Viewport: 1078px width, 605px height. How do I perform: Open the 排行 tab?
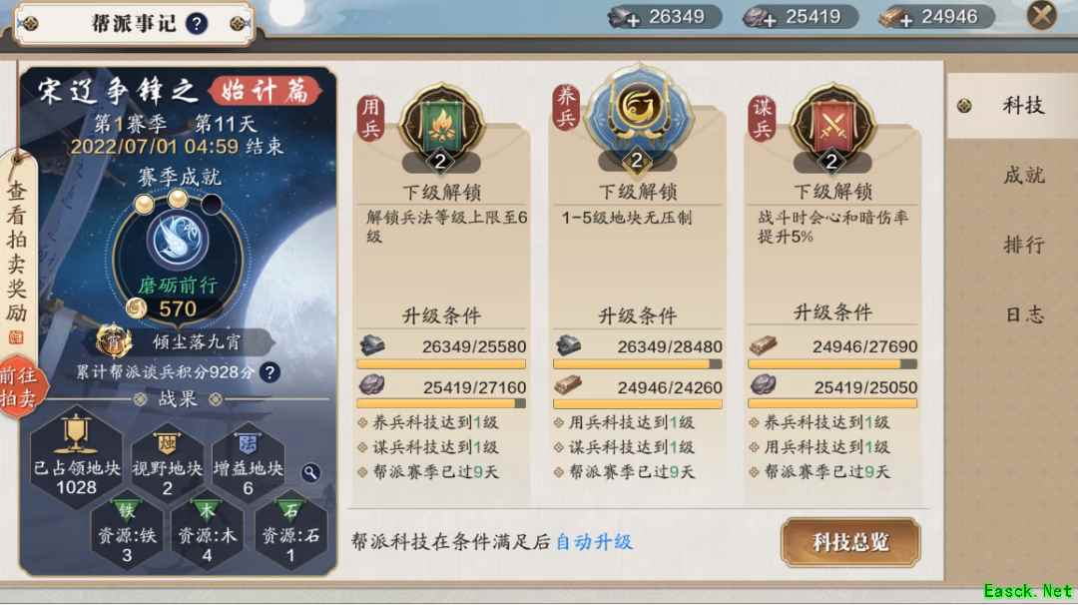(1023, 245)
